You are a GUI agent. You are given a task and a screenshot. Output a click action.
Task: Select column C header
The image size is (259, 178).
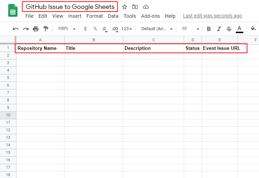[x=154, y=40]
